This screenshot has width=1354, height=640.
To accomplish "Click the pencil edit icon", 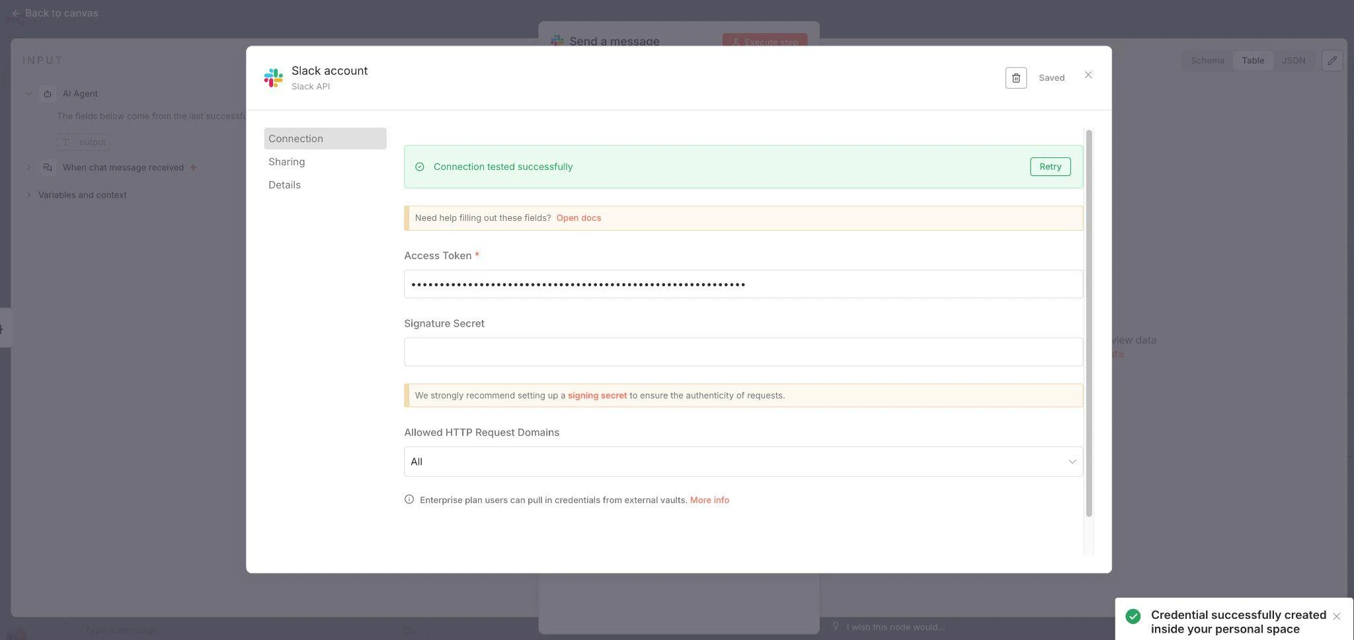I will coord(1332,61).
